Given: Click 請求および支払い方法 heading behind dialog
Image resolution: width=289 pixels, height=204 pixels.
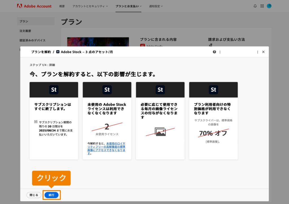Looking at the screenshot, I should 226,39.
